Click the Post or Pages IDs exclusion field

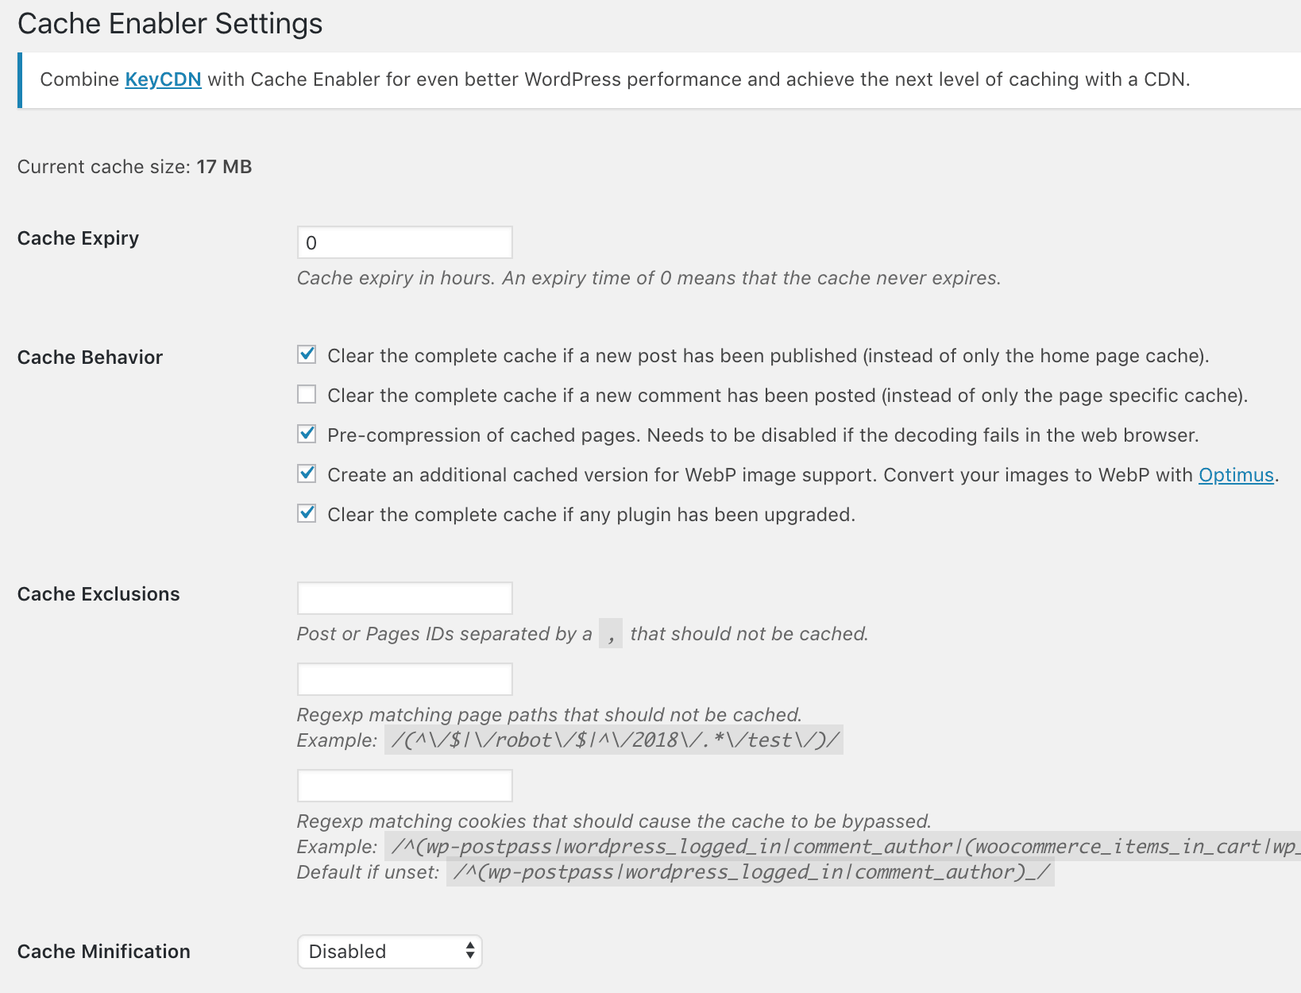(404, 597)
